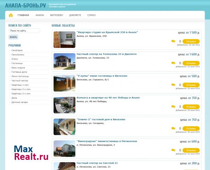Screen dimensions: 210x170
Task: Click comments bubble icon for "Виноградная" listing
Action: point(173,150)
